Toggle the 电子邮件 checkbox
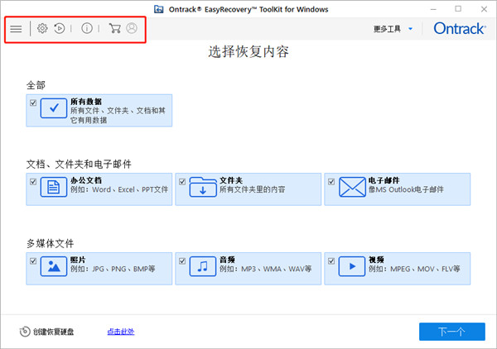The height and width of the screenshot is (349, 497). [331, 182]
